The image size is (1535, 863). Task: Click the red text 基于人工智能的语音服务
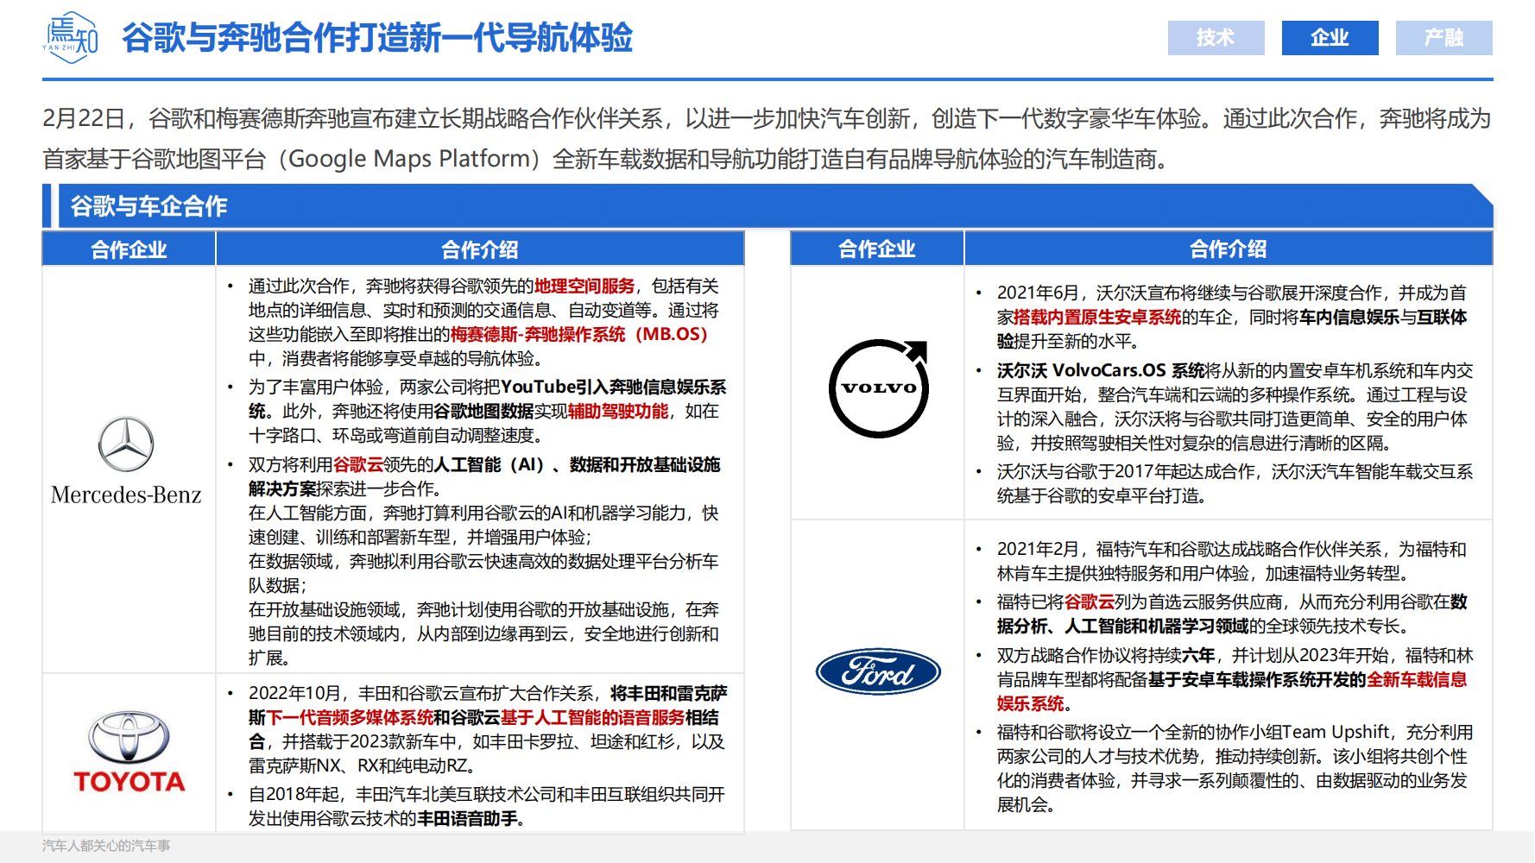592,717
